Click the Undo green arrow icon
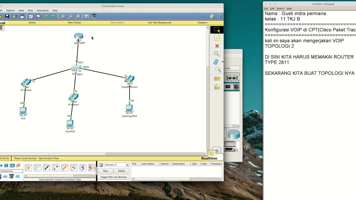This screenshot has width=356, height=200. point(46,16)
